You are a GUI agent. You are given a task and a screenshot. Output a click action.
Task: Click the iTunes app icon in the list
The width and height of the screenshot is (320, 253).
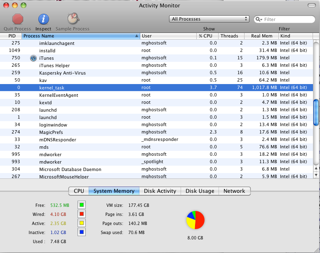[x=33, y=58]
